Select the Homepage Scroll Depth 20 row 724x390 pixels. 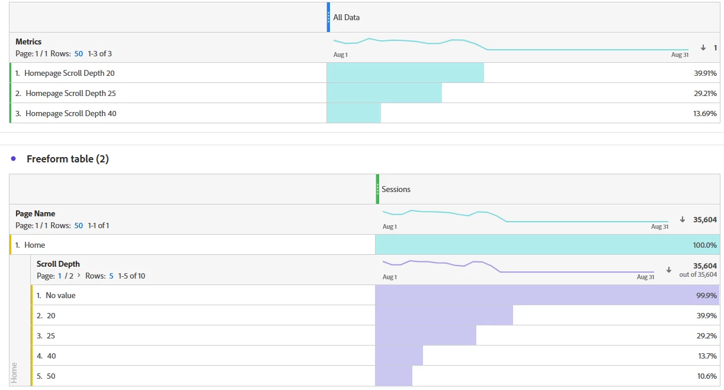pyautogui.click(x=365, y=73)
